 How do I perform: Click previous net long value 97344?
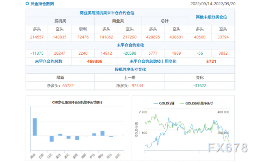pyautogui.click(x=137, y=85)
